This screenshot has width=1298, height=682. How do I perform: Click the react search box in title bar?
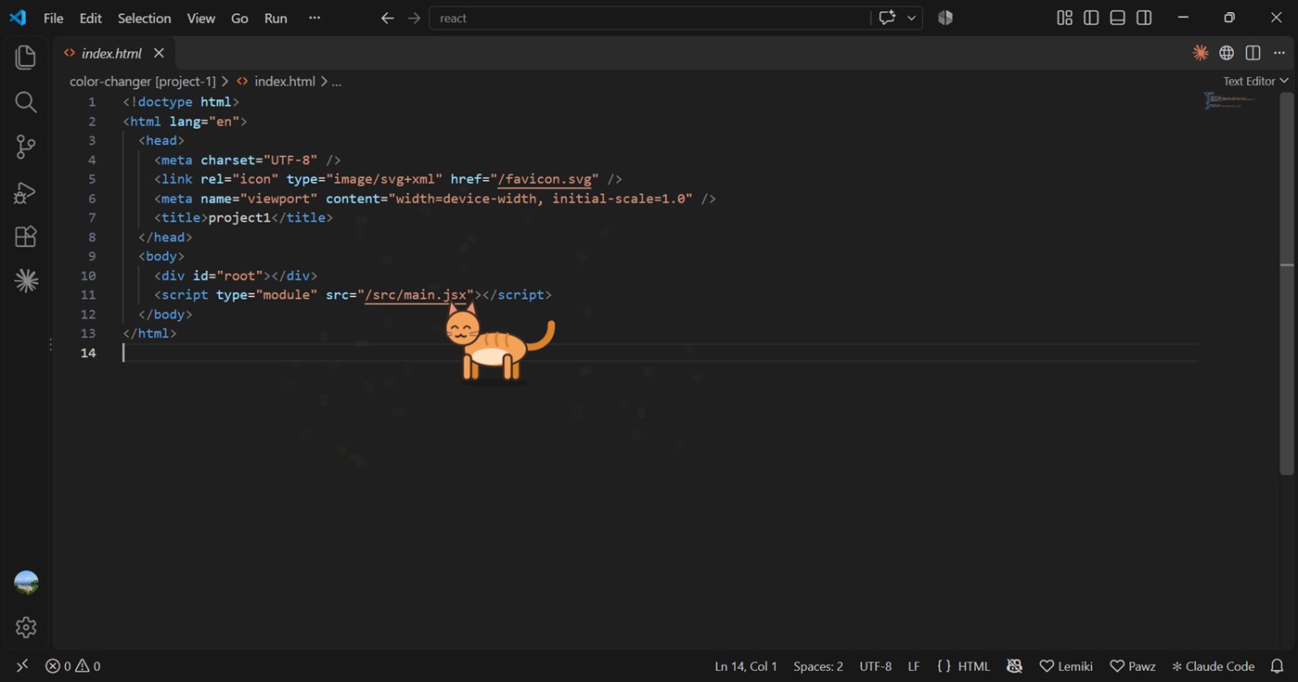coord(649,18)
